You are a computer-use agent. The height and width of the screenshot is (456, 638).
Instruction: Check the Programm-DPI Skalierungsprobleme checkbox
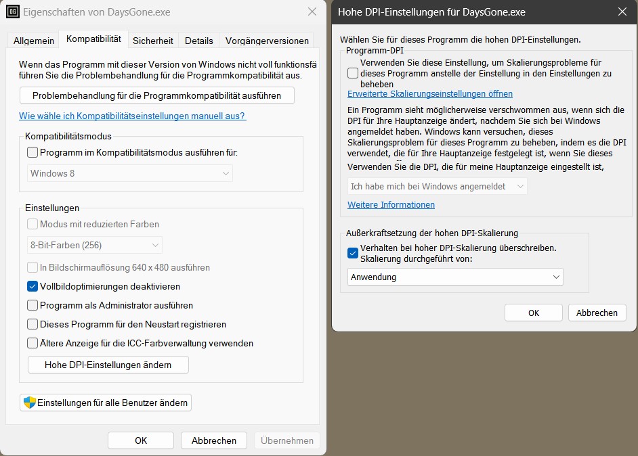click(353, 73)
